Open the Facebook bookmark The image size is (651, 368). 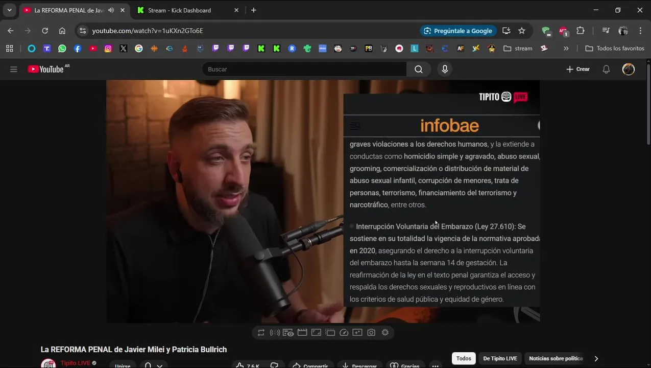[x=78, y=49]
